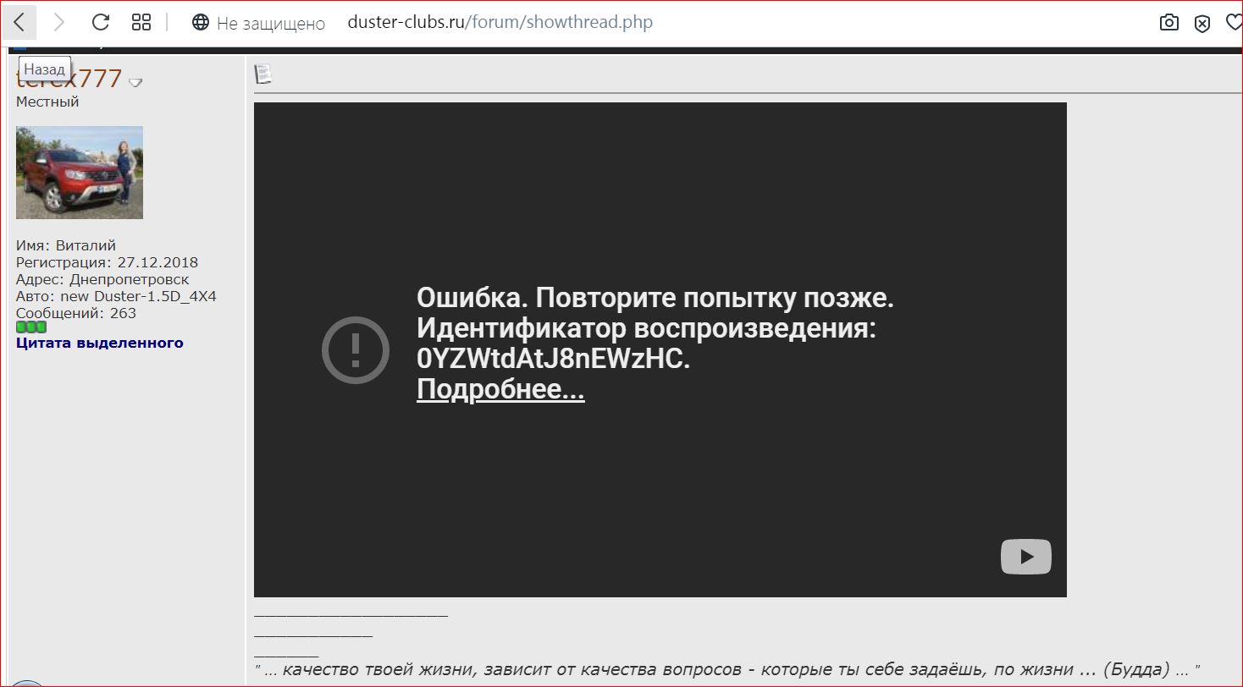
Task: Open the terex777 user profile link
Action: tap(85, 80)
